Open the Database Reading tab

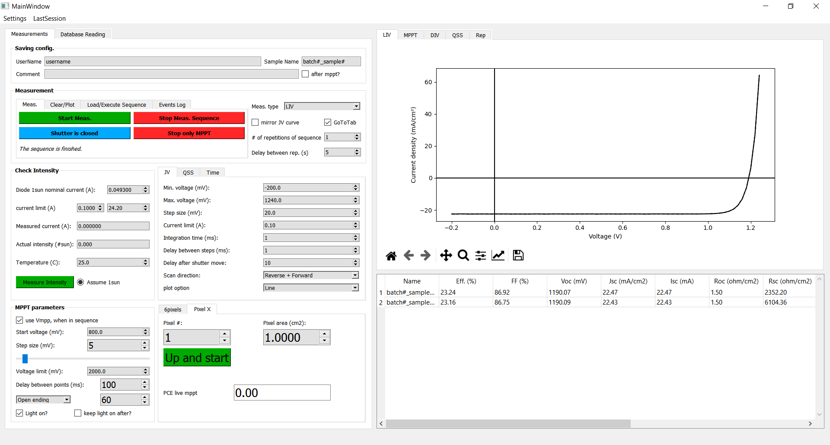pos(82,34)
